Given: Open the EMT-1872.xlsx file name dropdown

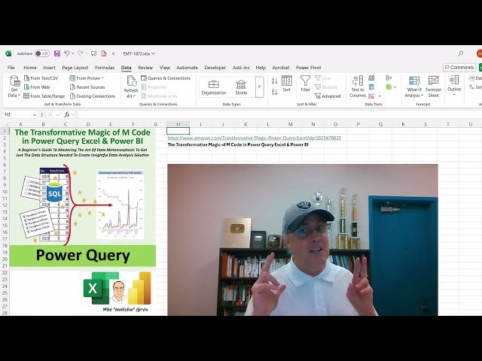Looking at the screenshot, I should (x=139, y=53).
